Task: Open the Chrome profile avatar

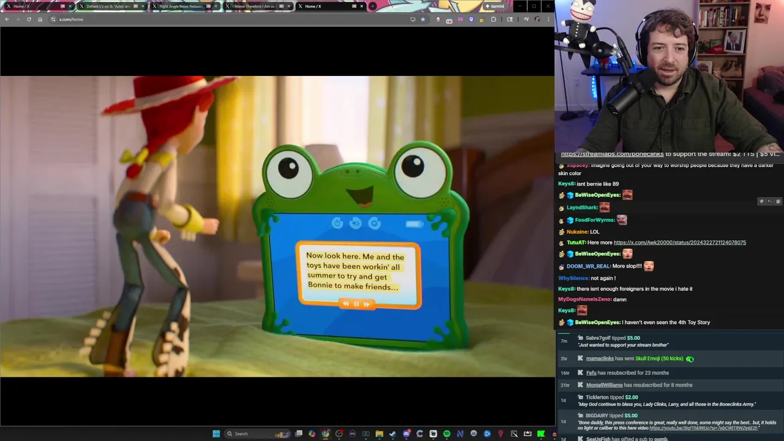Action: pos(537,19)
